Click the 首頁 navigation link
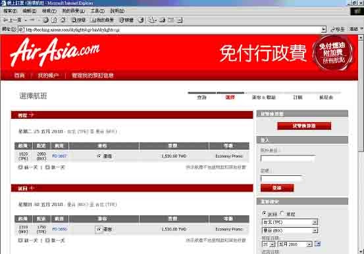The image size is (364, 254). tap(19, 75)
